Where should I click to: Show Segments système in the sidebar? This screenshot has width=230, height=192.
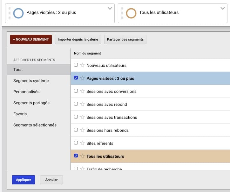[31, 81]
